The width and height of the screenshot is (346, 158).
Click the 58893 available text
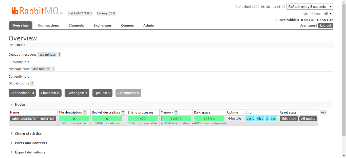tap(107, 123)
